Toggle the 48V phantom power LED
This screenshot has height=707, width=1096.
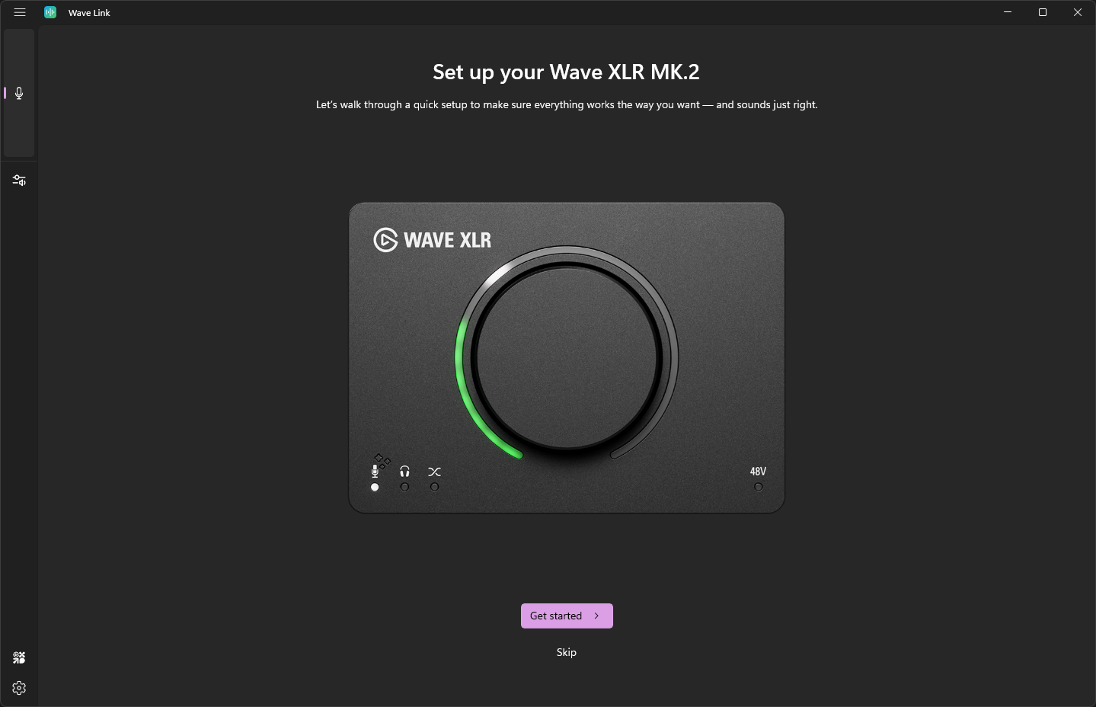[758, 487]
